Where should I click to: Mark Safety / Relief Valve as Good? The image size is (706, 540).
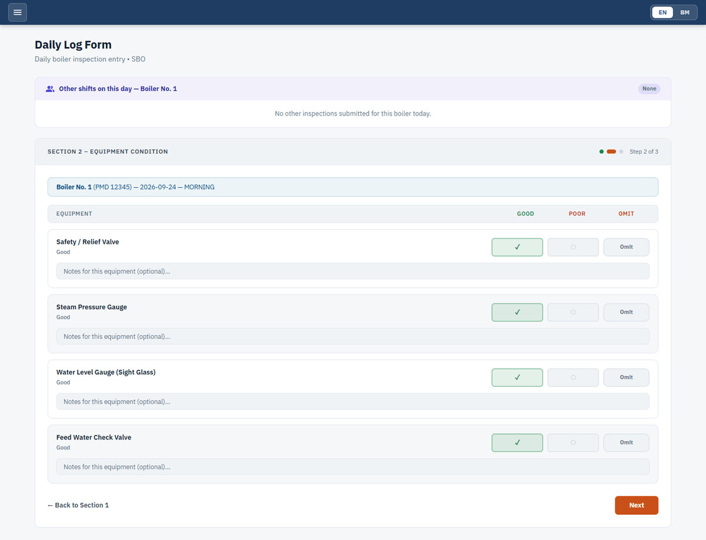517,247
